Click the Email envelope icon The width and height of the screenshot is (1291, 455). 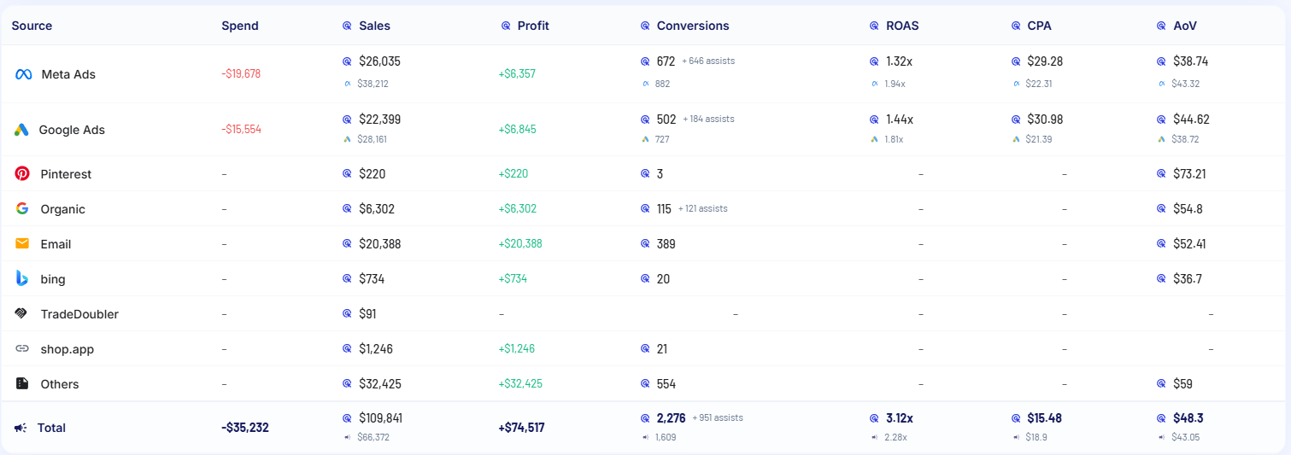(22, 244)
